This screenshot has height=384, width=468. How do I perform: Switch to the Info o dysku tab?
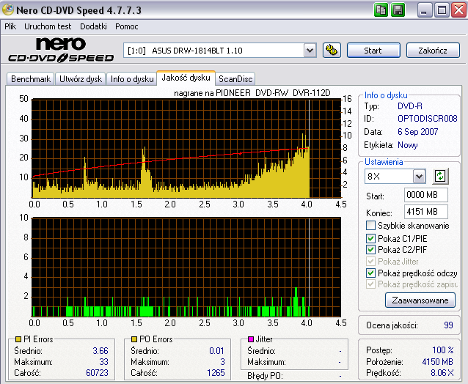coord(132,79)
